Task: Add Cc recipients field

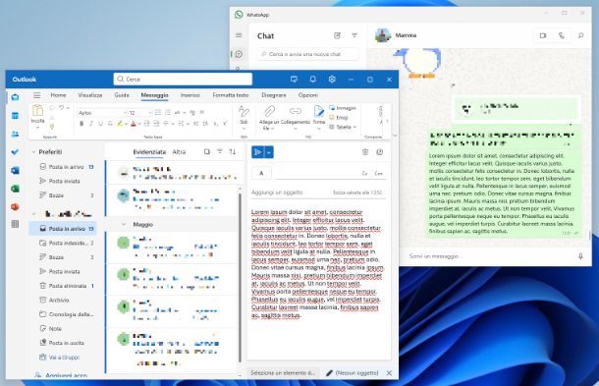Action: [364, 174]
